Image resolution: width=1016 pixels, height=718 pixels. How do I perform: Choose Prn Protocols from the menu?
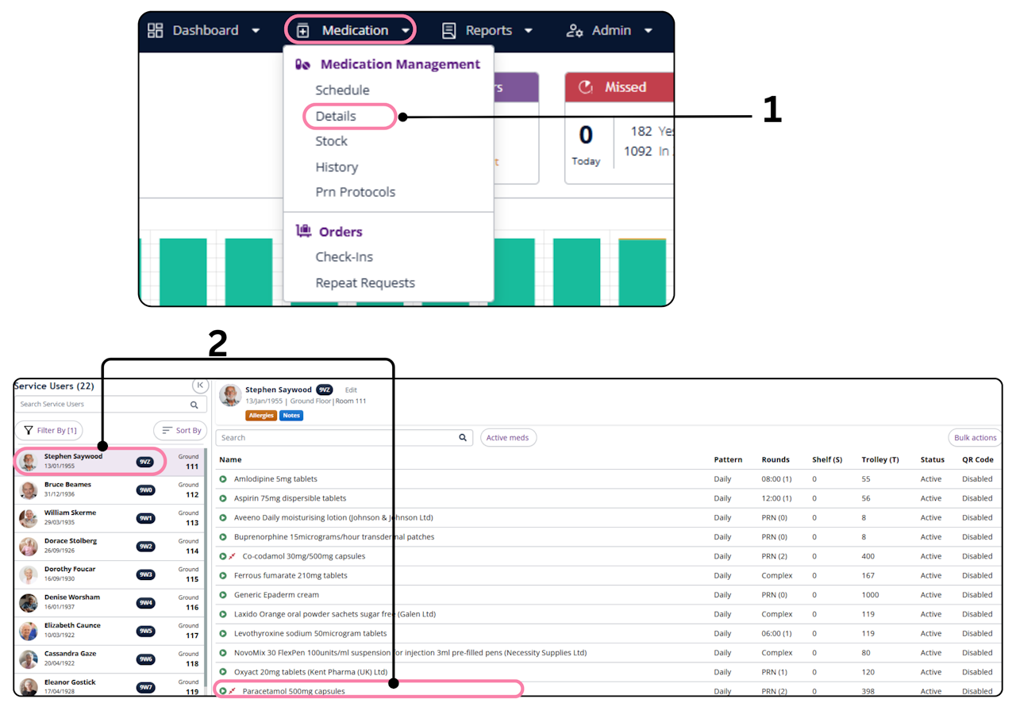(x=355, y=192)
